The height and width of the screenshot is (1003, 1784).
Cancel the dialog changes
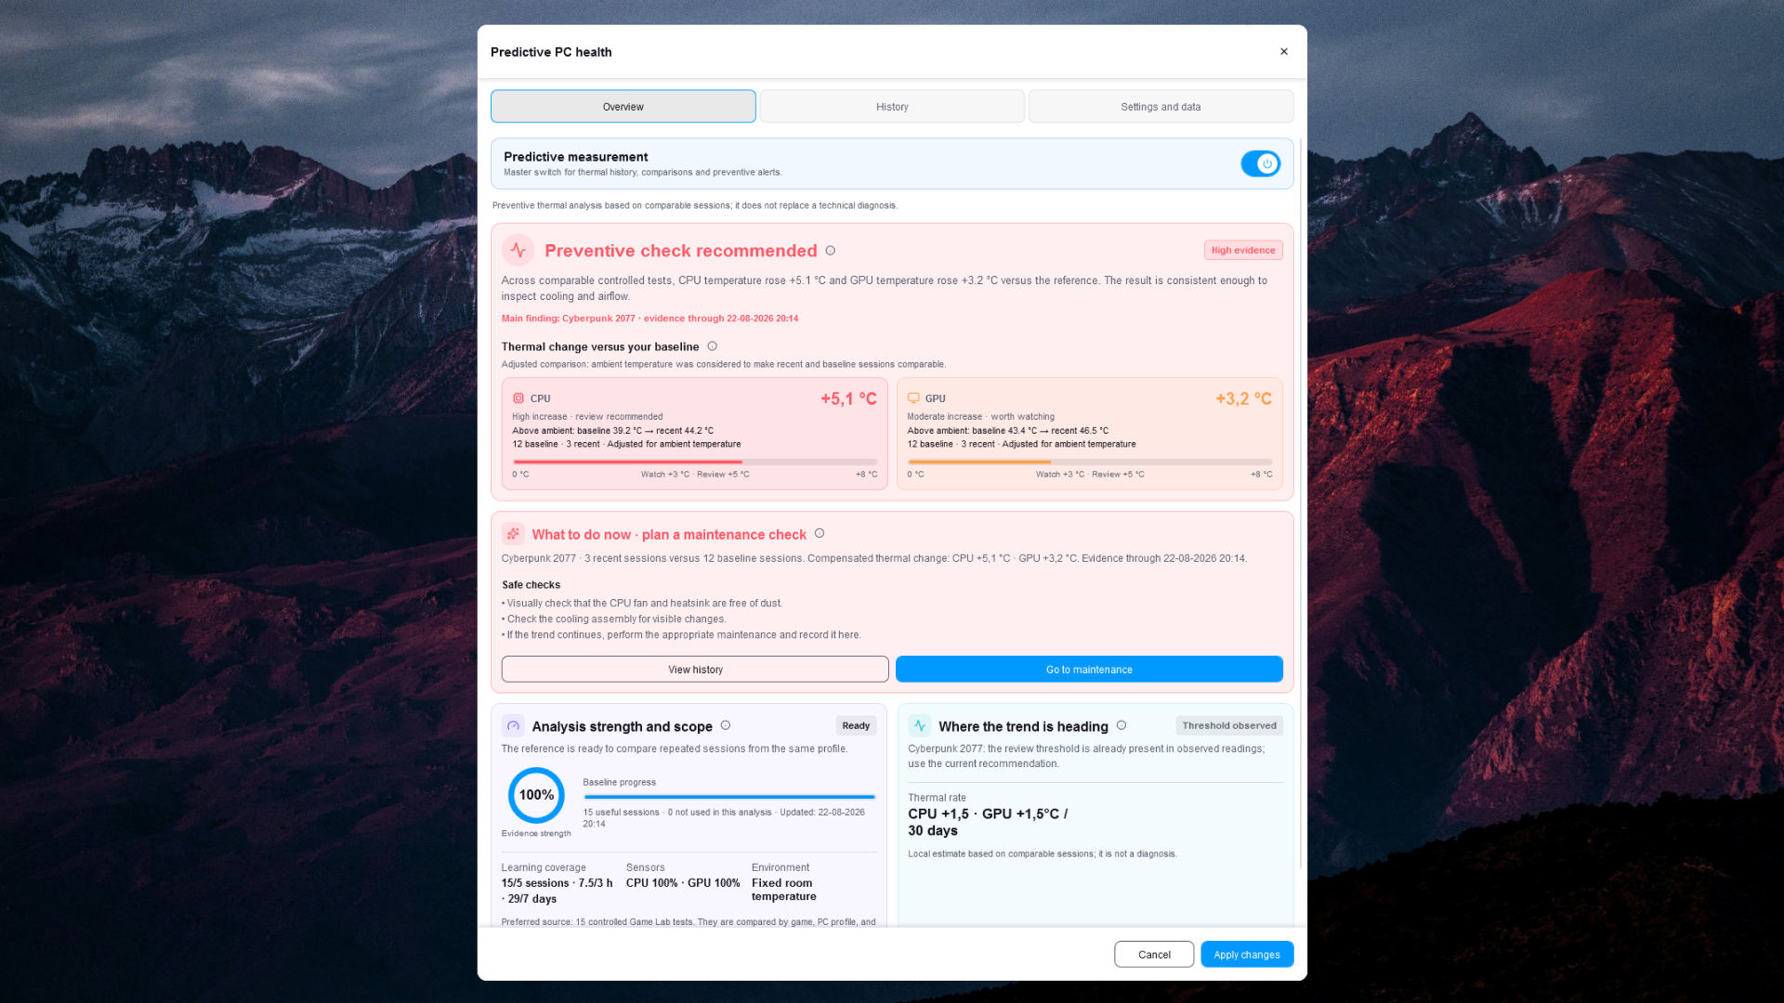point(1154,955)
